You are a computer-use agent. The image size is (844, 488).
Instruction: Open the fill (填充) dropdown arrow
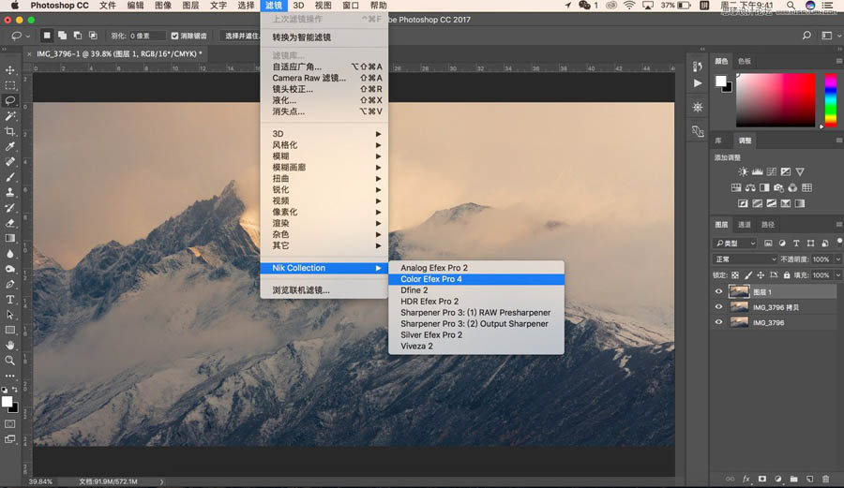(837, 275)
